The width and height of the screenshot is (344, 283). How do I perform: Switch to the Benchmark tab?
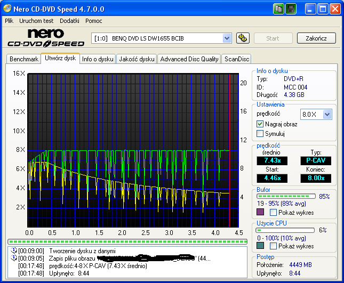pyautogui.click(x=24, y=59)
